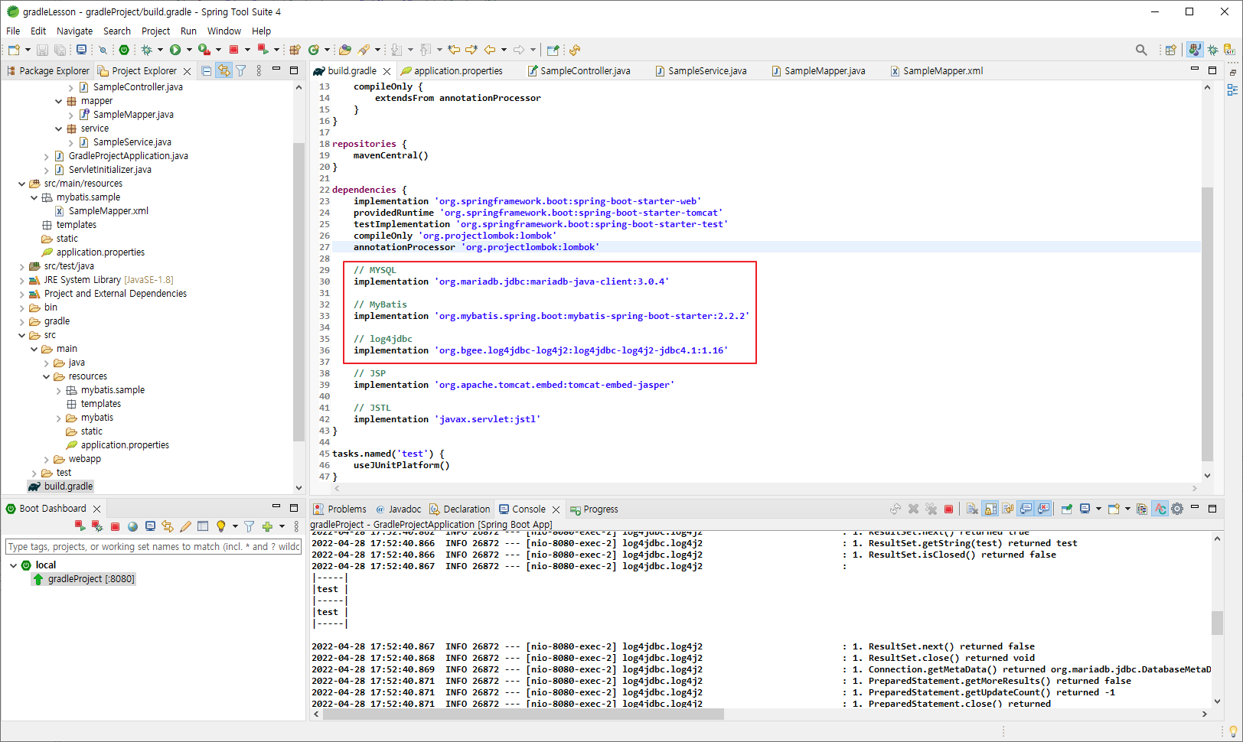
Task: Expand the src/test/java folder
Action: [21, 266]
